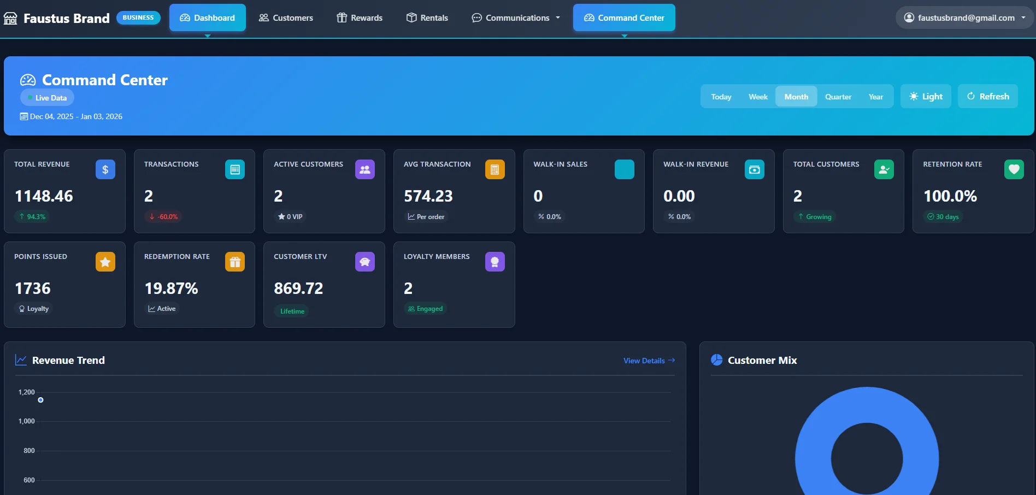Select Today as the time period

pos(721,96)
